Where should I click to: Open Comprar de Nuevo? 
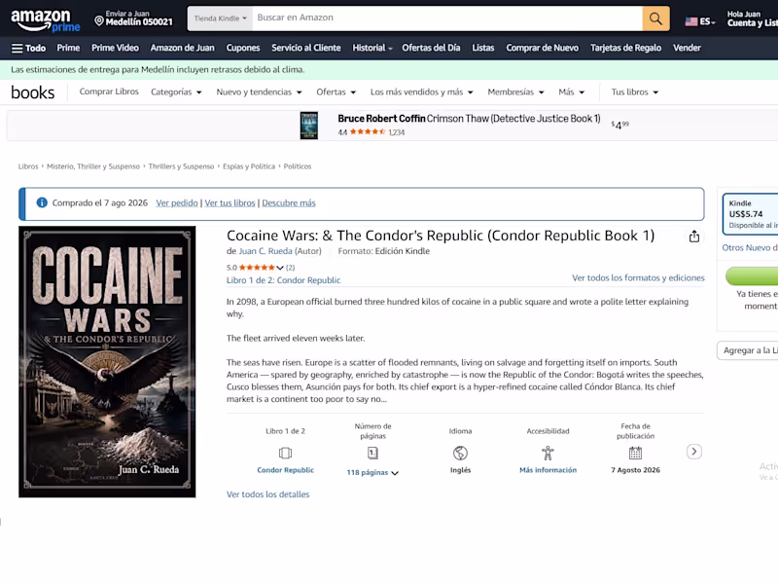(x=543, y=48)
